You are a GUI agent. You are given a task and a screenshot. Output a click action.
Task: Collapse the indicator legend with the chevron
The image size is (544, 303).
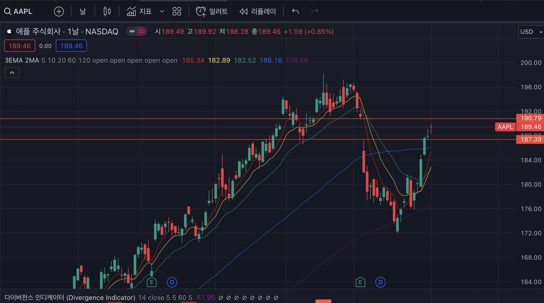coord(12,73)
